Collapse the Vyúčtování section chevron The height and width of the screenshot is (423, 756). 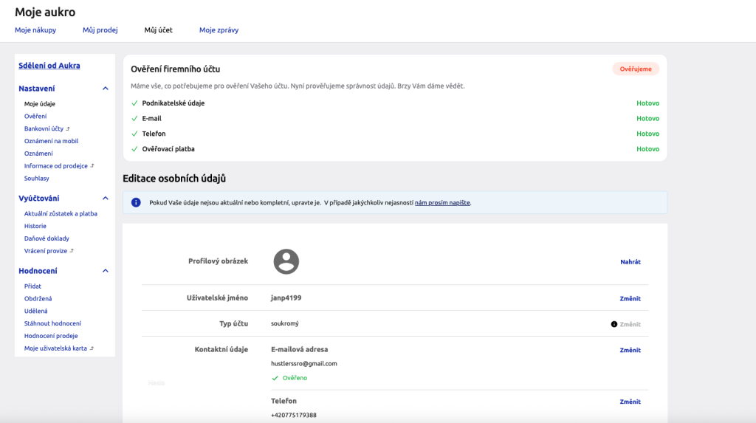pyautogui.click(x=106, y=199)
